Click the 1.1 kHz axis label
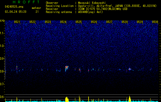 pos(2,33)
